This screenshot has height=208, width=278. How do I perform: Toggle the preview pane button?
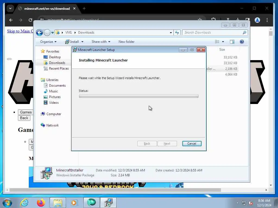pos(232,42)
